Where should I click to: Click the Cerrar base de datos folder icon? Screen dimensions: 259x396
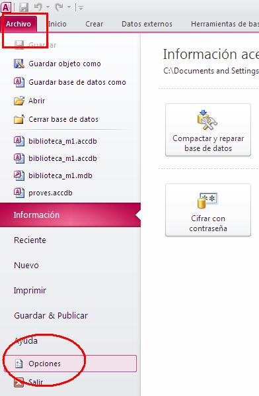coord(19,119)
